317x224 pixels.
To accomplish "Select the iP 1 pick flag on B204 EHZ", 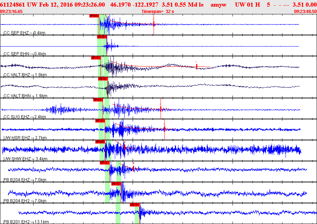I will [105, 163].
